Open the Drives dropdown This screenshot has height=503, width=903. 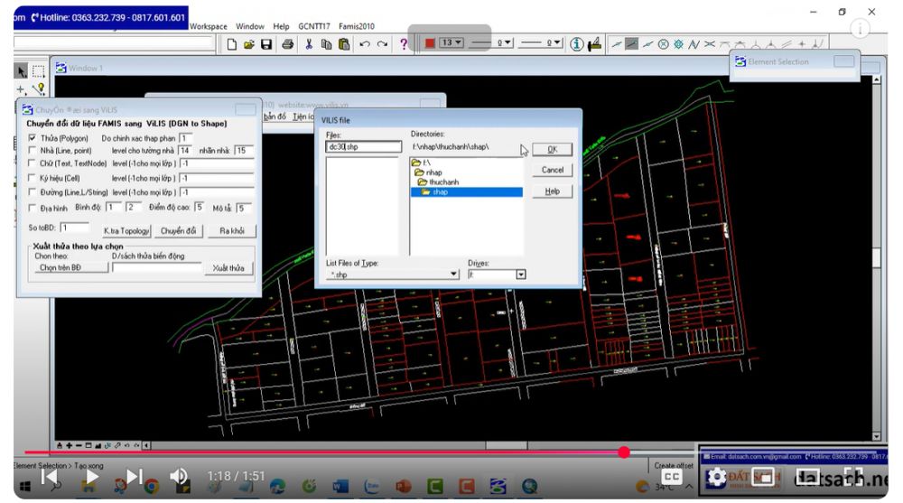(520, 275)
